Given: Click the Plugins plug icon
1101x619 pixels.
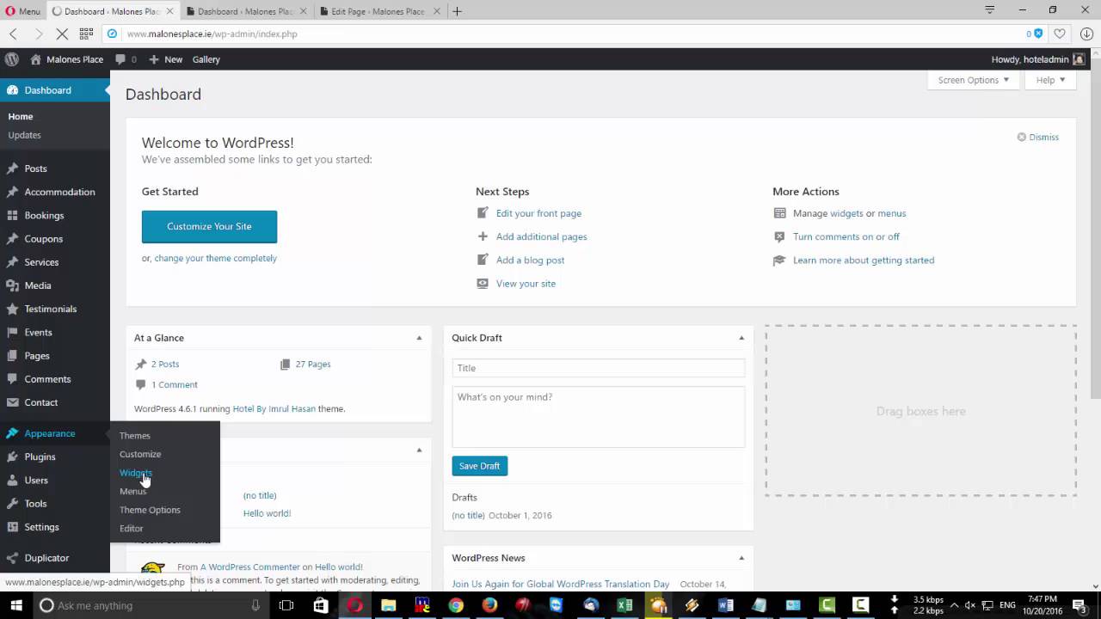Looking at the screenshot, I should [12, 457].
